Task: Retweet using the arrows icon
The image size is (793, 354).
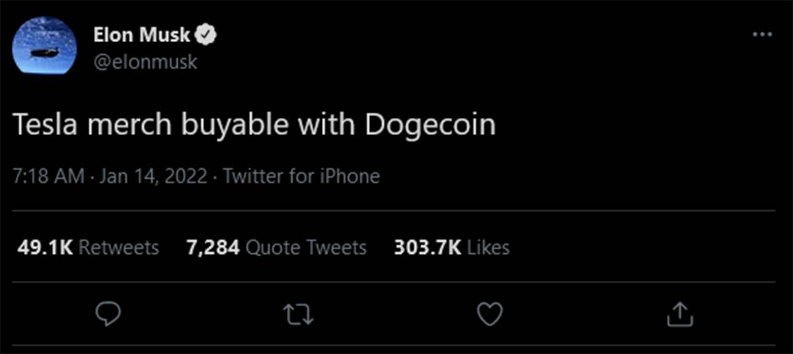Action: [299, 315]
